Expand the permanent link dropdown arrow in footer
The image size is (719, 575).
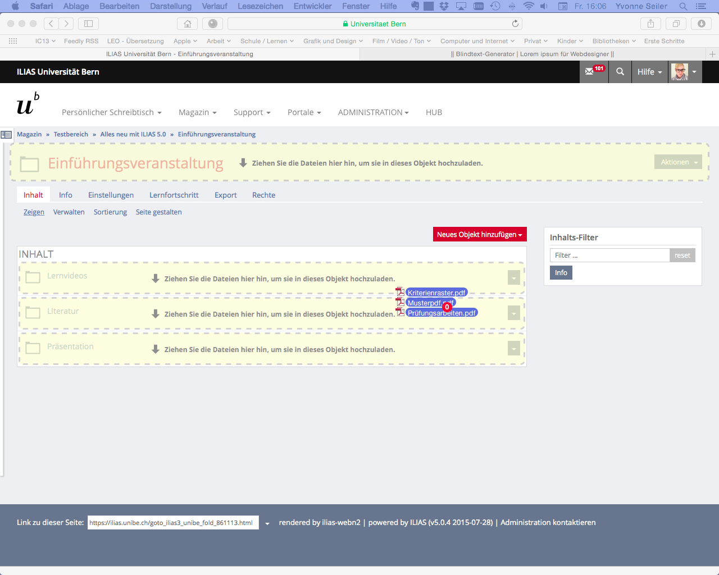267,523
